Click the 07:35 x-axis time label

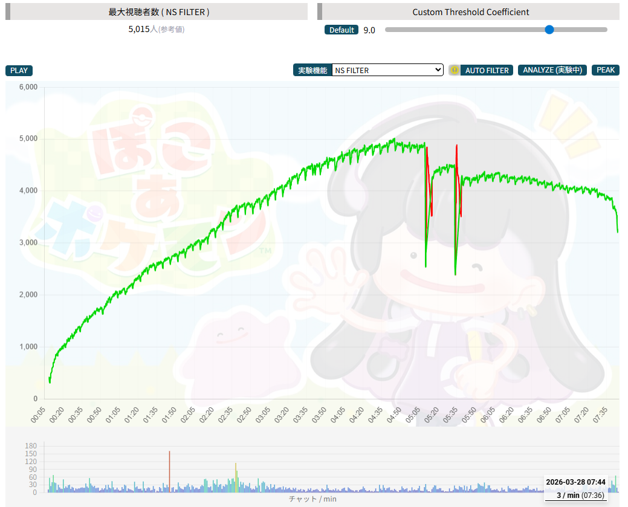pos(601,415)
